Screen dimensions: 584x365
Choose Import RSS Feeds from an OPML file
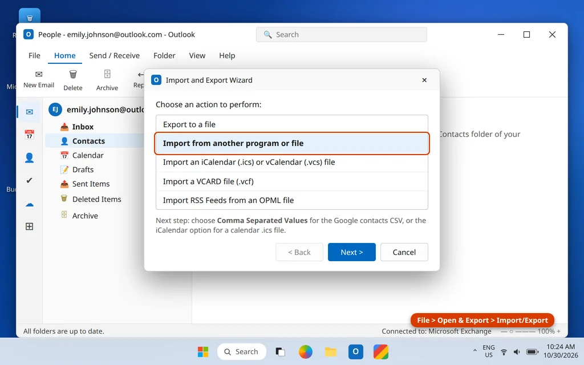(291, 200)
